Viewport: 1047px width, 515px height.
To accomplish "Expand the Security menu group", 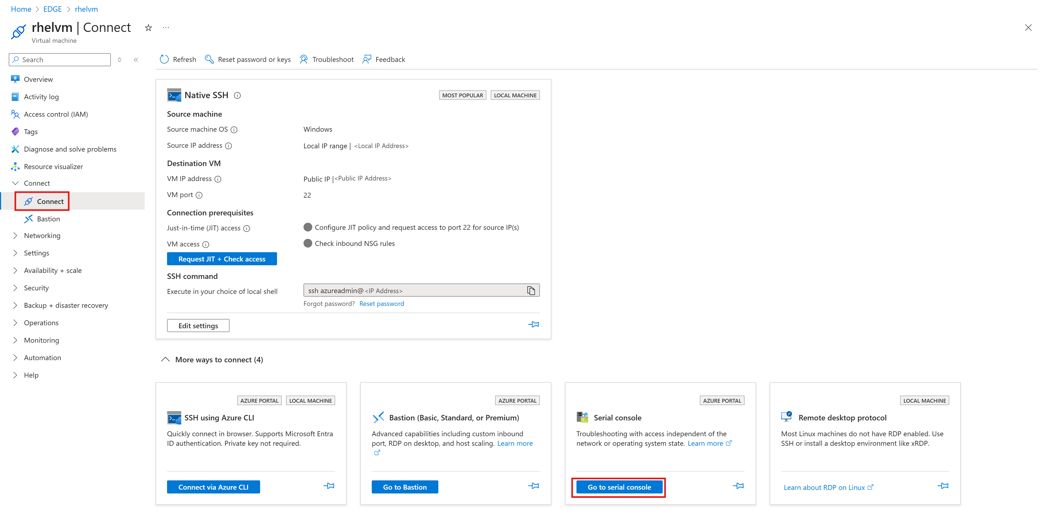I will coord(36,288).
